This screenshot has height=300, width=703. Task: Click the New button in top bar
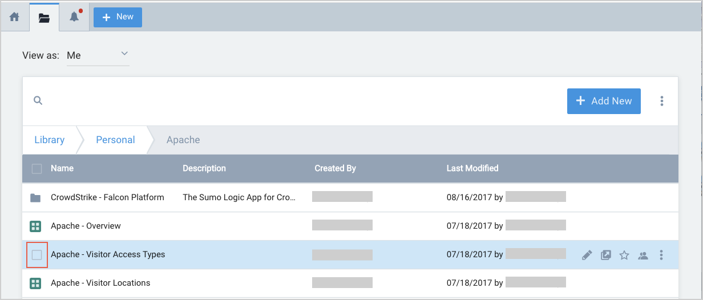point(118,17)
